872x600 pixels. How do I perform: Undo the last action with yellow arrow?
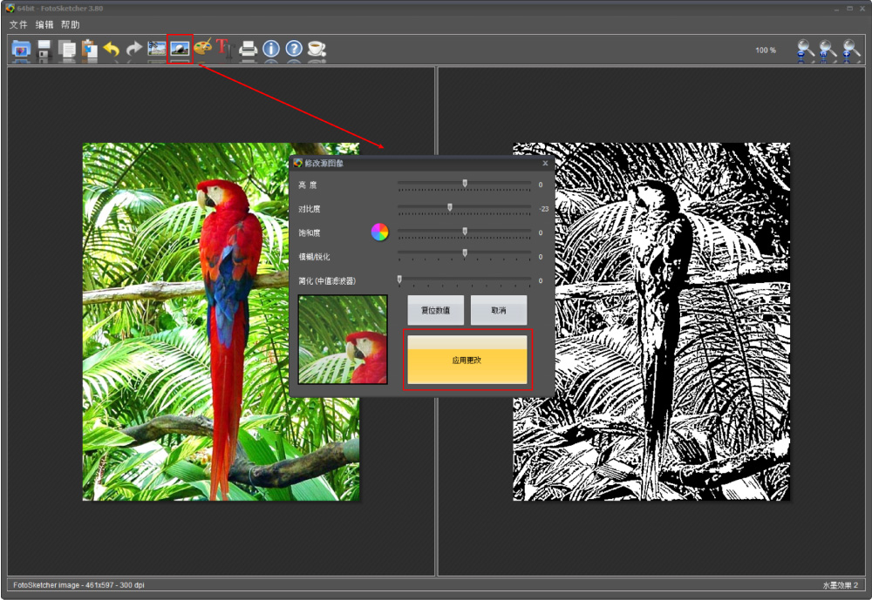coord(112,50)
